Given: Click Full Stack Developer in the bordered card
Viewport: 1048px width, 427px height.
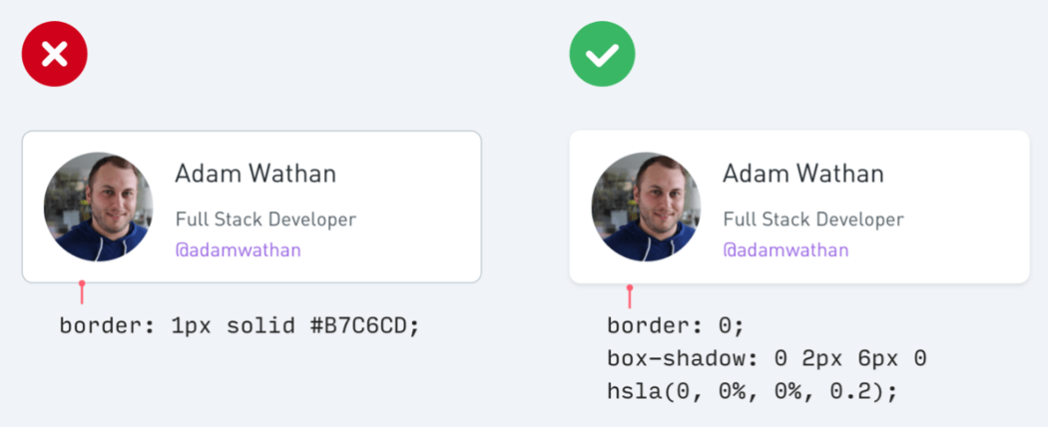Looking at the screenshot, I should [x=265, y=219].
